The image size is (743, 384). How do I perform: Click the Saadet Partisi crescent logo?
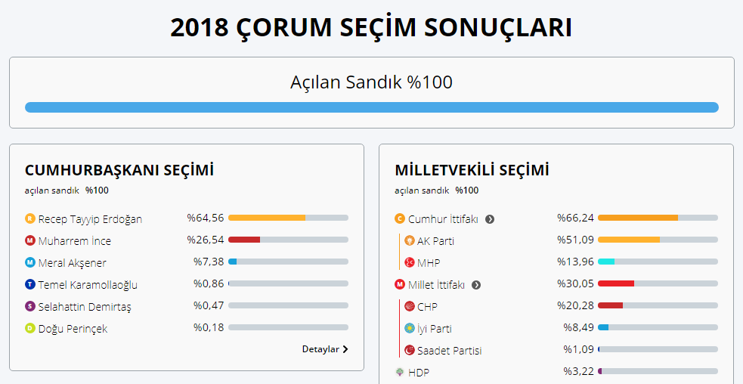[410, 350]
